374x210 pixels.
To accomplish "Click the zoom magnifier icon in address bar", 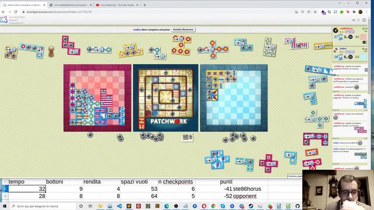I will pyautogui.click(x=303, y=12).
